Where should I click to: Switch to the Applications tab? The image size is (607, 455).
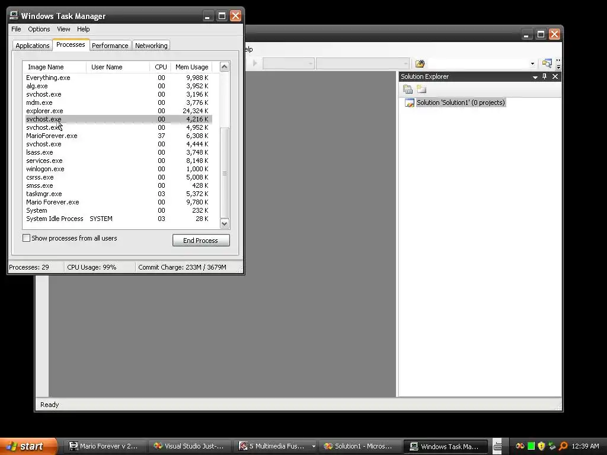(x=33, y=46)
